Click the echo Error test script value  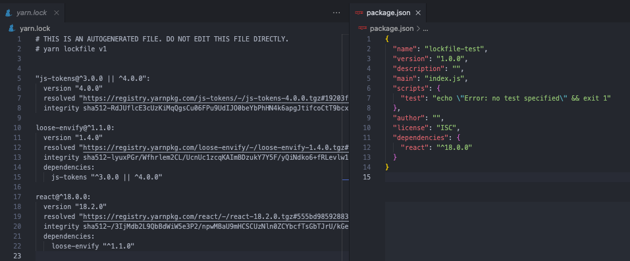(x=521, y=99)
